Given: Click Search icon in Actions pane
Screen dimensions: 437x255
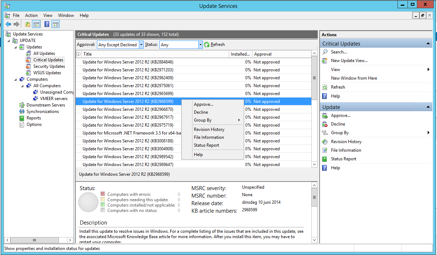Looking at the screenshot, I should pyautogui.click(x=325, y=52).
